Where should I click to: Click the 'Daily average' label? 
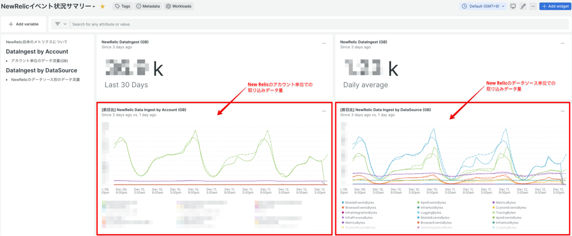point(366,85)
